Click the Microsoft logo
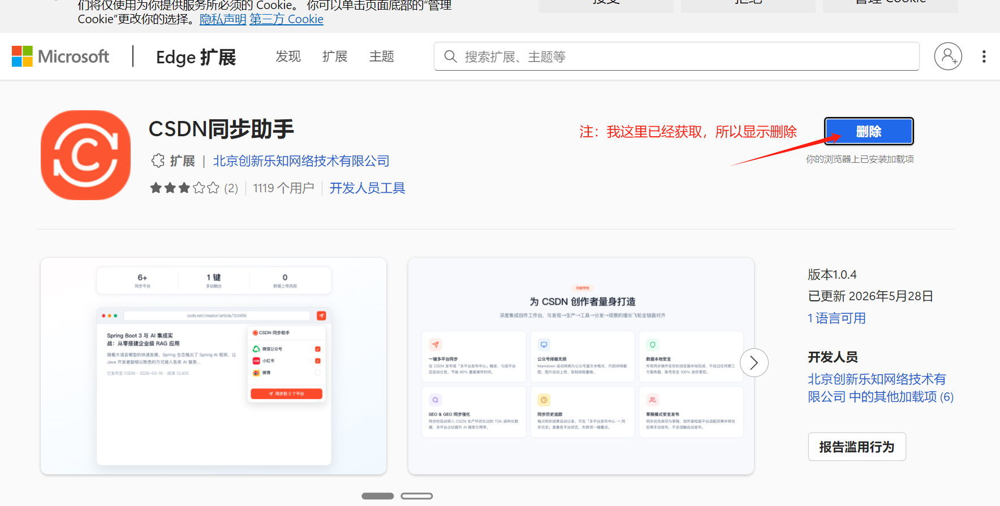1000x506 pixels. click(61, 57)
